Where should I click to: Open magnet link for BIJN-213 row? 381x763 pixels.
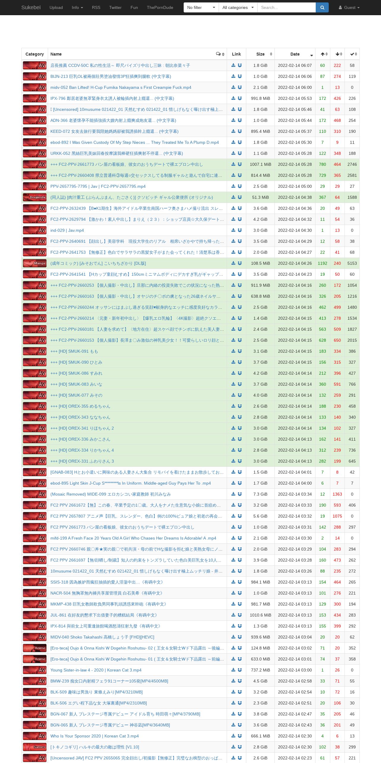tap(240, 76)
